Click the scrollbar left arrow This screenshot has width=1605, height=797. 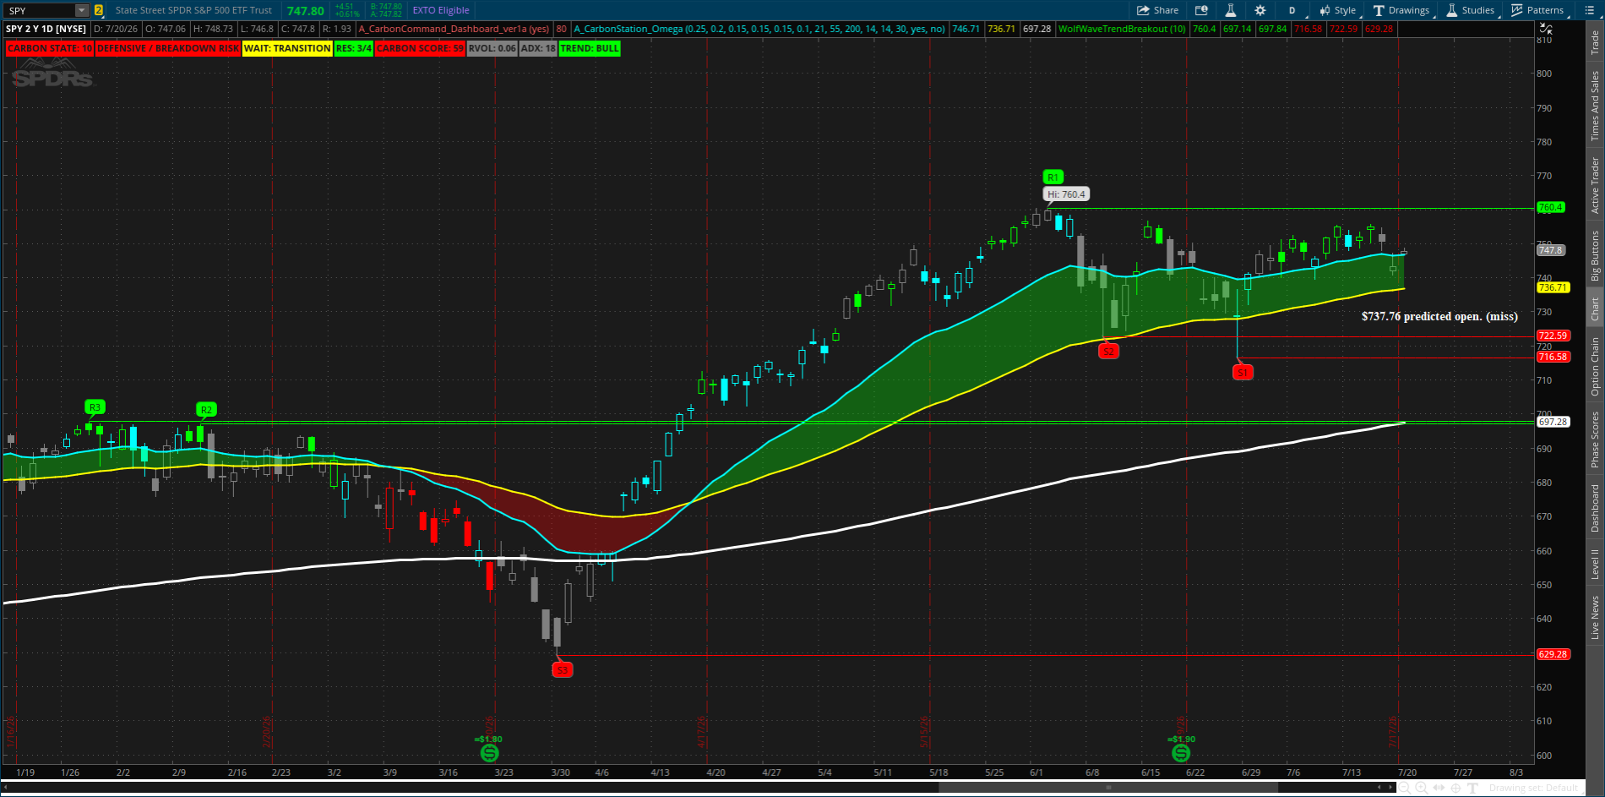pyautogui.click(x=1379, y=788)
